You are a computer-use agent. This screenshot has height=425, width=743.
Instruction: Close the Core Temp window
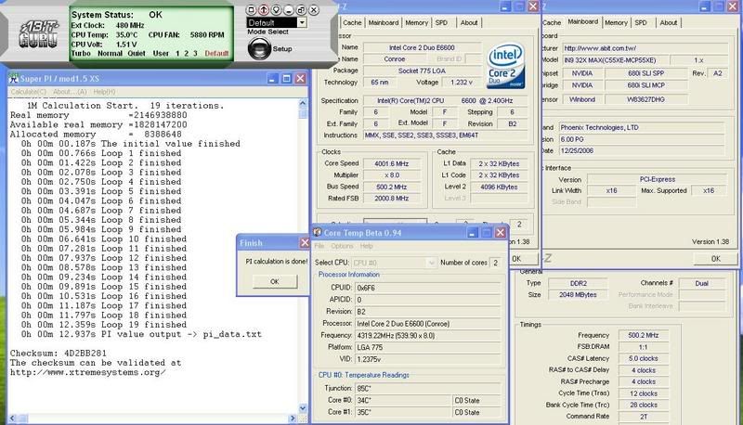pyautogui.click(x=501, y=232)
